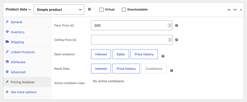Screen dimensions: 247x102
Task: Collapse the Product data panel triangle toggle
Action: click(x=241, y=10)
